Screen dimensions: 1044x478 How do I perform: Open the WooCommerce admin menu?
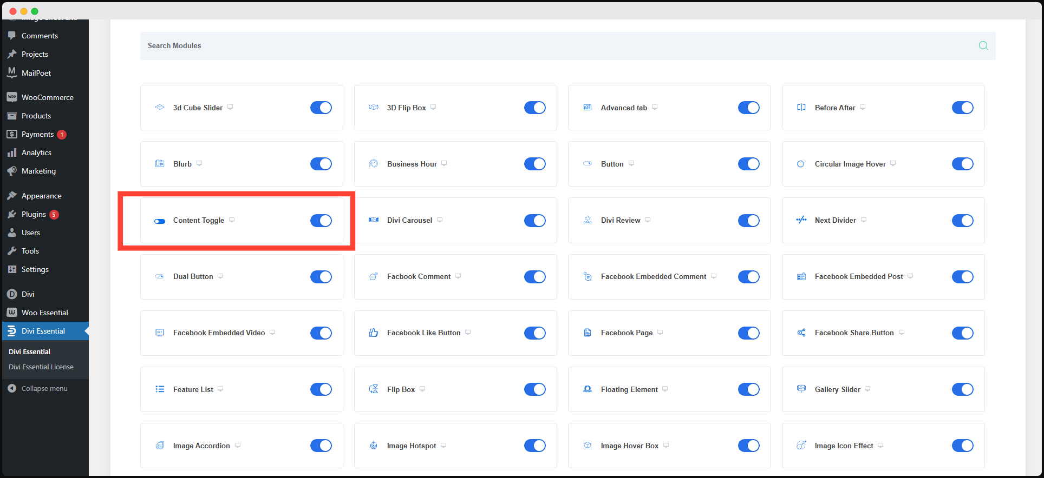(45, 97)
